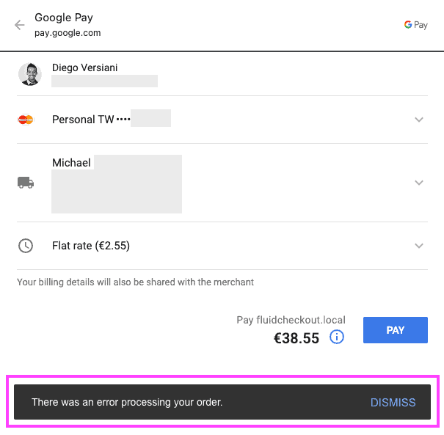Click the error processing order message text
This screenshot has width=444, height=435.
pos(127,402)
